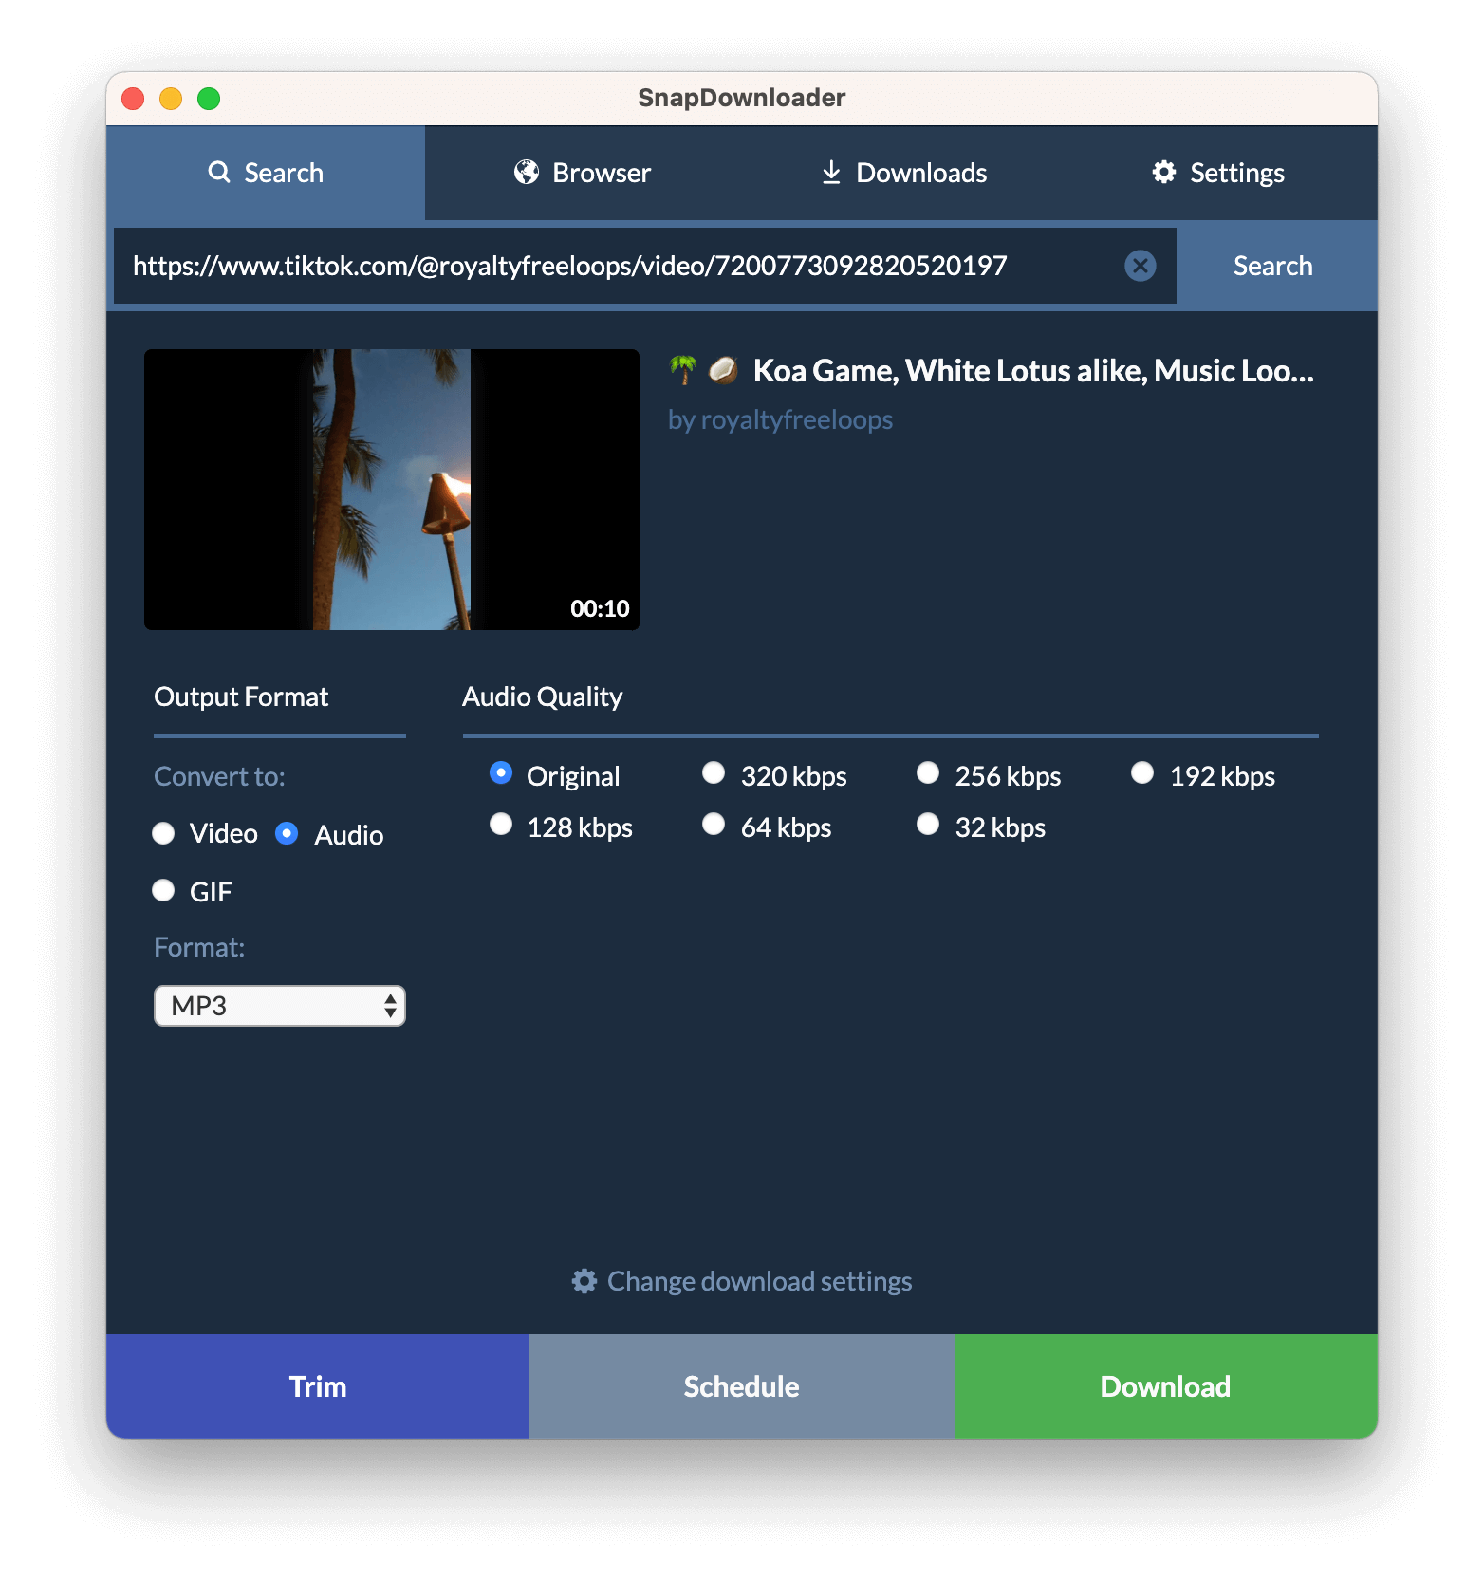Click the green Download button
The height and width of the screenshot is (1579, 1484).
point(1166,1386)
